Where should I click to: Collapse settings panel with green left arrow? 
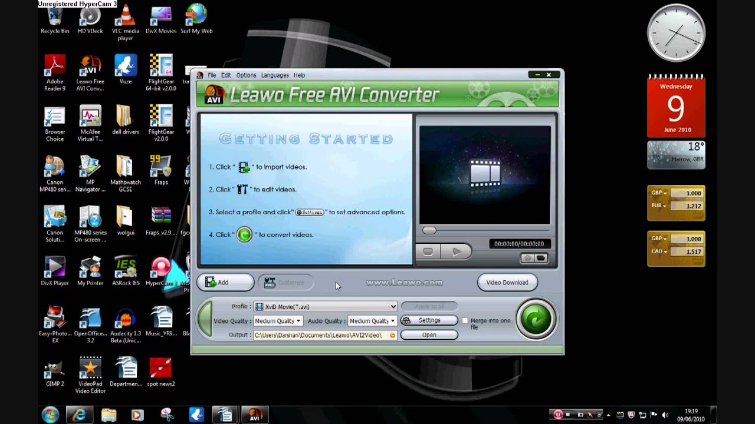tap(204, 320)
